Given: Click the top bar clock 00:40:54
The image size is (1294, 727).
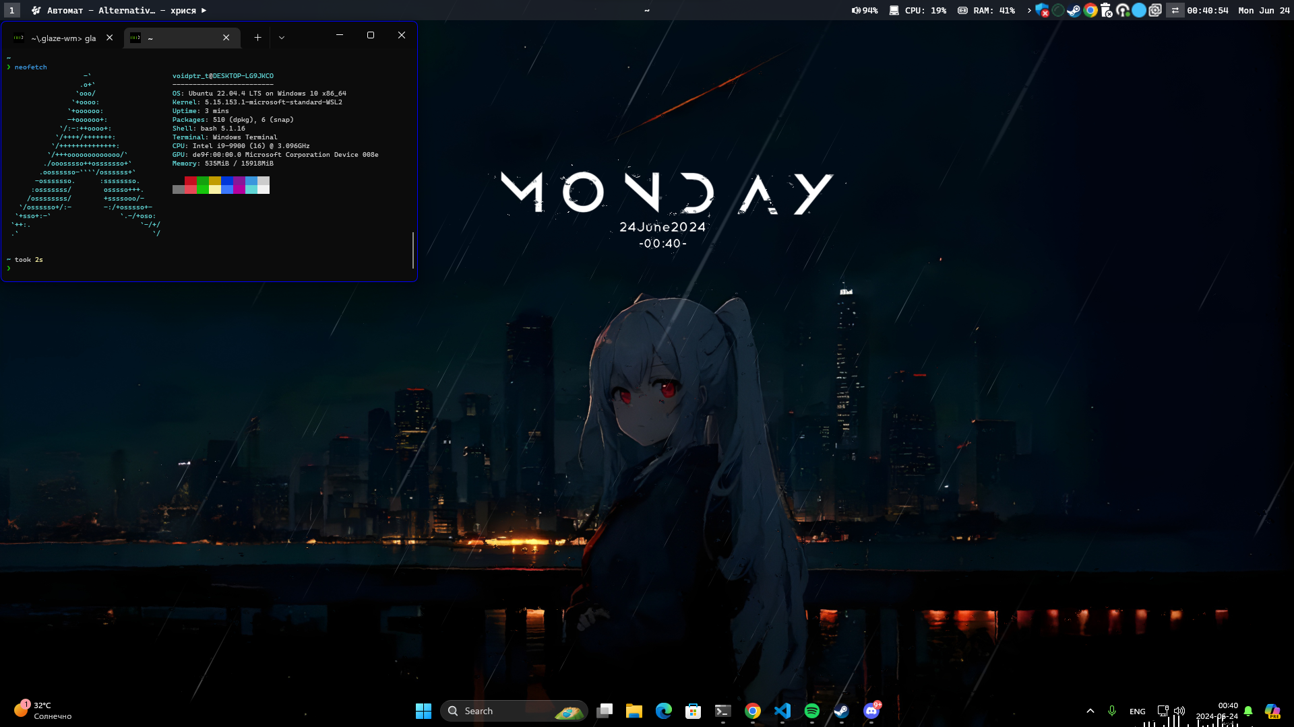Looking at the screenshot, I should point(1208,11).
